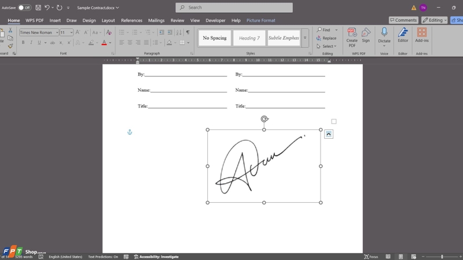
Task: Open the WPS PDF tab
Action: [35, 20]
